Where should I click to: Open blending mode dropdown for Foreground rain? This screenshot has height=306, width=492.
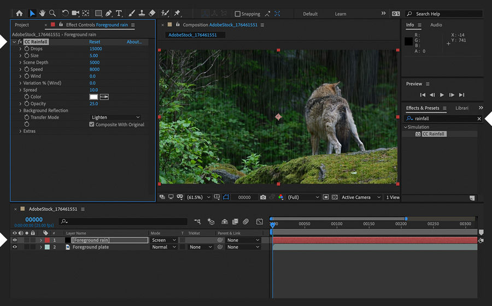[164, 240]
